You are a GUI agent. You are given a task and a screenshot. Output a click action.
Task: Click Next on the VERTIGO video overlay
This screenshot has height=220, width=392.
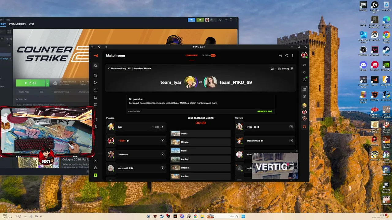[292, 164]
